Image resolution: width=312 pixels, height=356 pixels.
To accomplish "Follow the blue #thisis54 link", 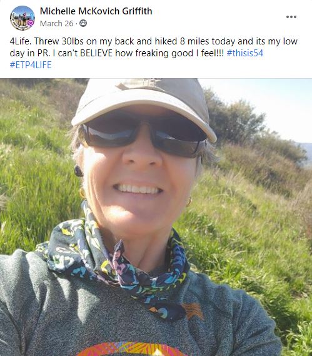I will tap(245, 53).
